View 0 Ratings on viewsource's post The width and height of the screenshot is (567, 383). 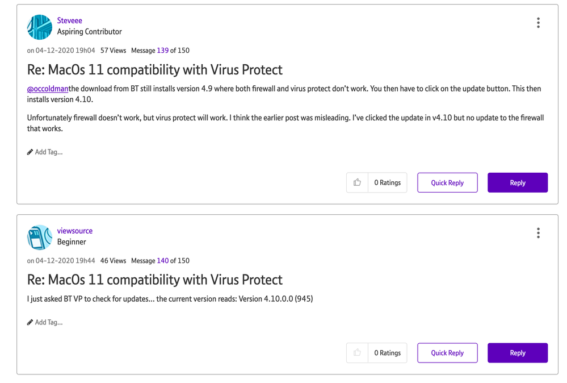[387, 353]
